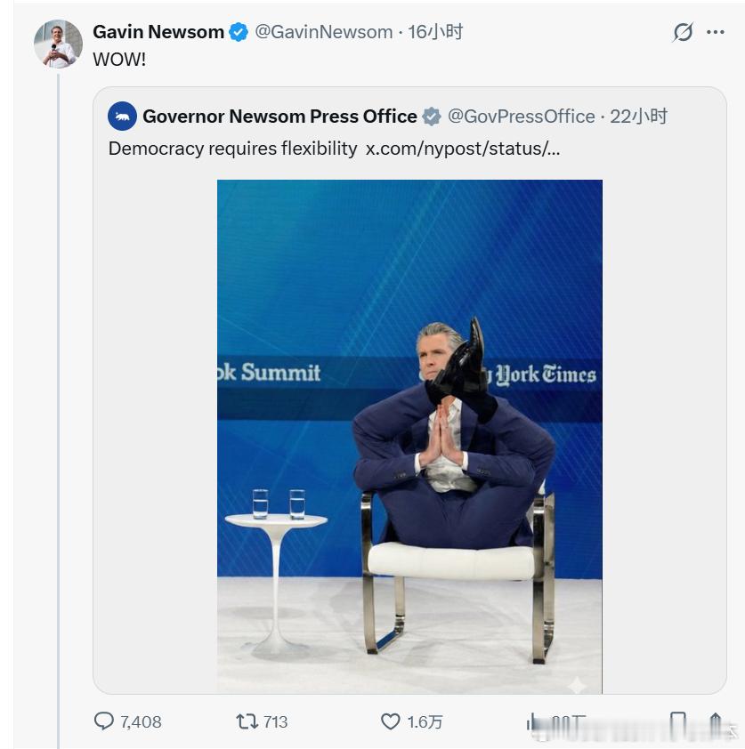This screenshot has width=745, height=749.
Task: Click the Governor Newsom Press Office avatar
Action: pyautogui.click(x=122, y=117)
